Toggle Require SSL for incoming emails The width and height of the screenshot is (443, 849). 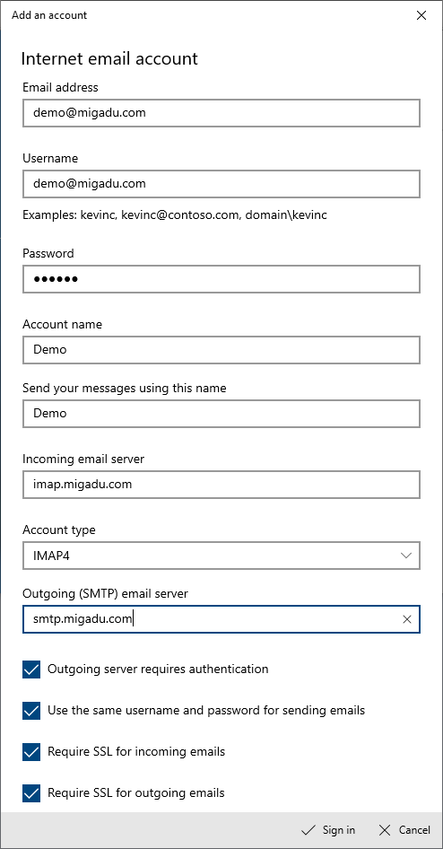pyautogui.click(x=31, y=751)
